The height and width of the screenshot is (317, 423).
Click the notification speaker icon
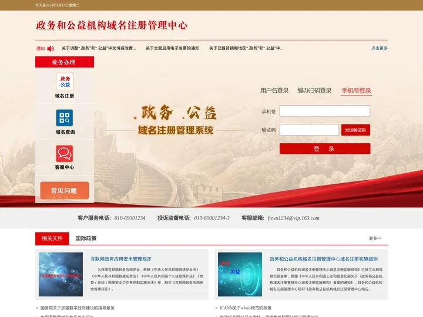coord(51,49)
